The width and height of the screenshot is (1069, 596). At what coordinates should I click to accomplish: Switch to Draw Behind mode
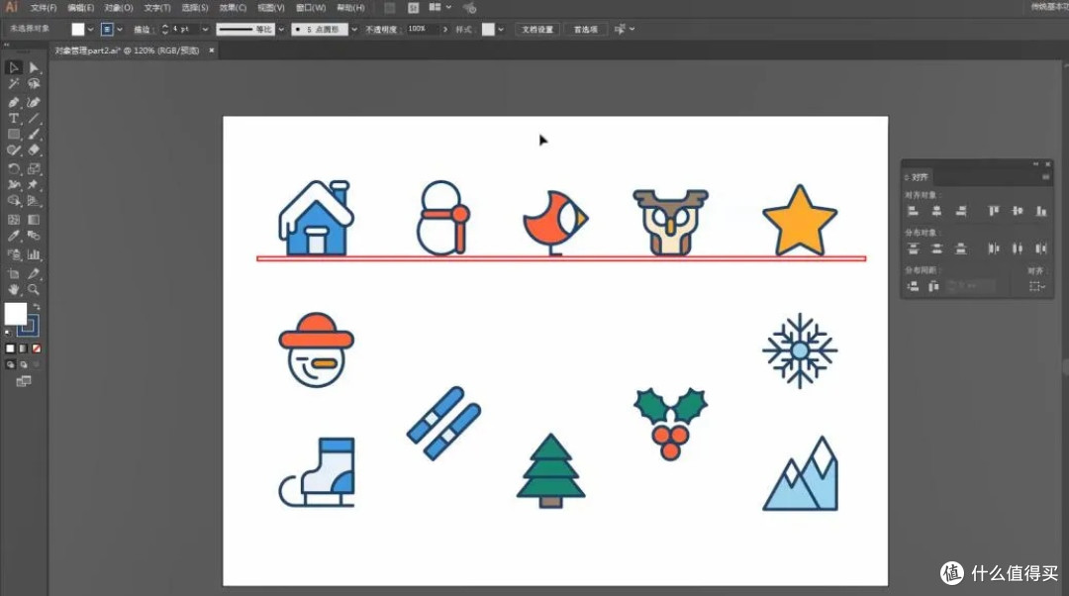click(23, 365)
